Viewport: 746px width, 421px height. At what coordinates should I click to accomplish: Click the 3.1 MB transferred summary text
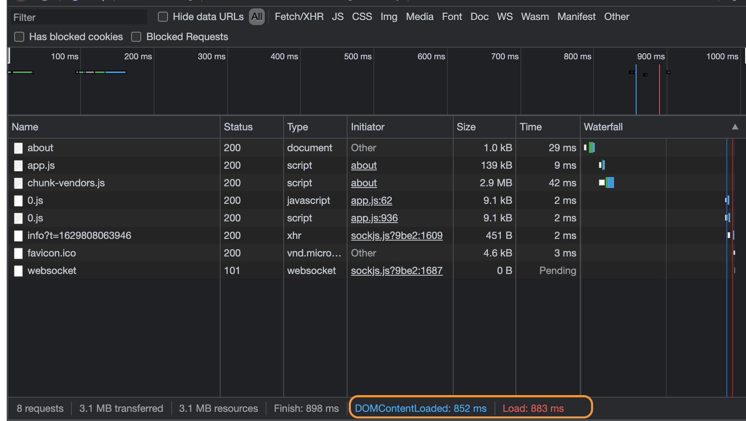pyautogui.click(x=121, y=408)
